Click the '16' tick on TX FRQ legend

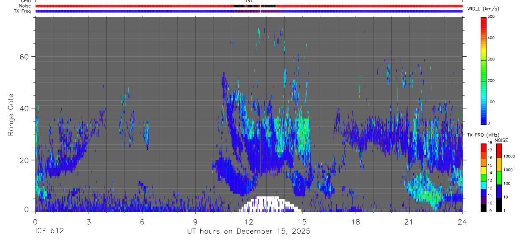pos(490,158)
